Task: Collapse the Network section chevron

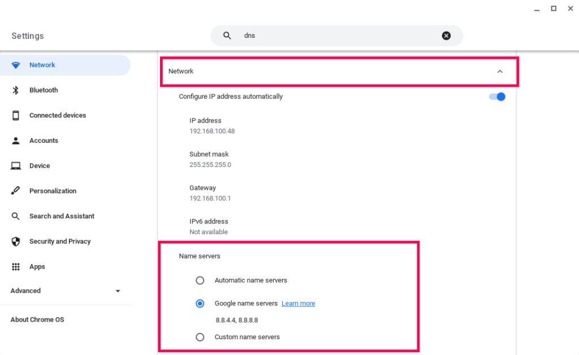Action: tap(500, 72)
